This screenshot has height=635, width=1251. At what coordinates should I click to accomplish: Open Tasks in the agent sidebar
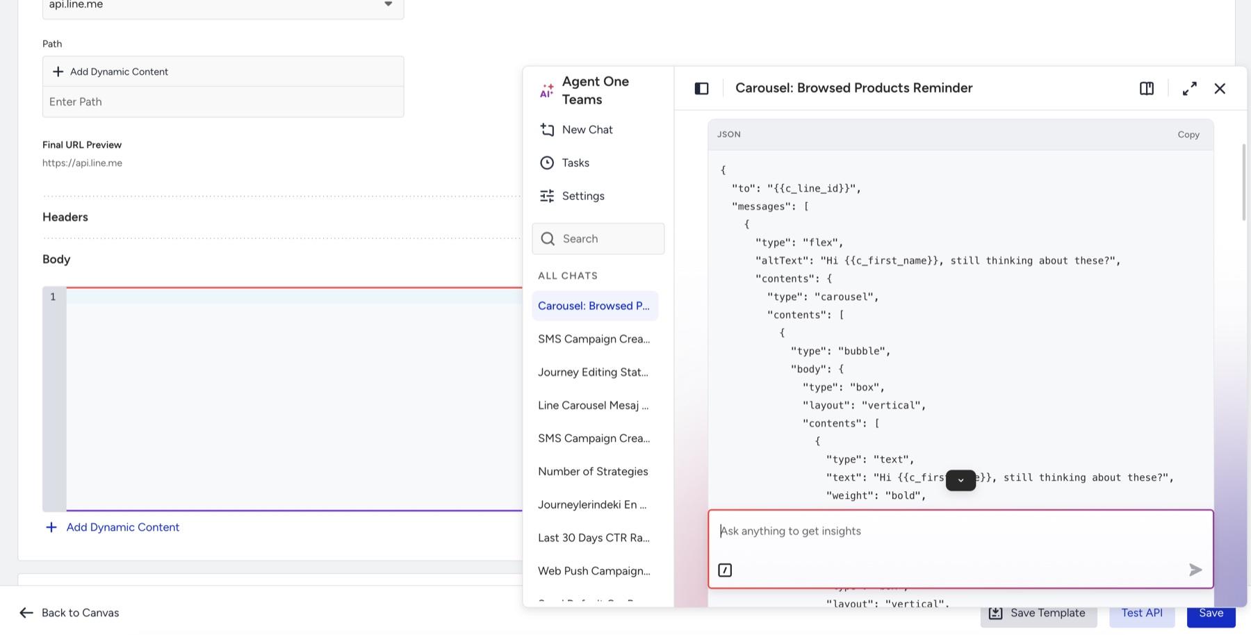[x=564, y=163]
